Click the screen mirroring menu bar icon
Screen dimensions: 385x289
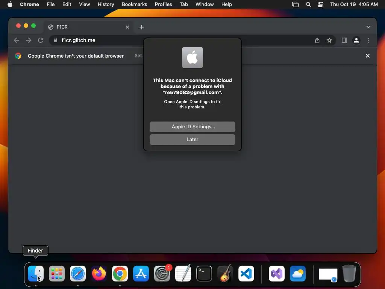click(x=296, y=5)
